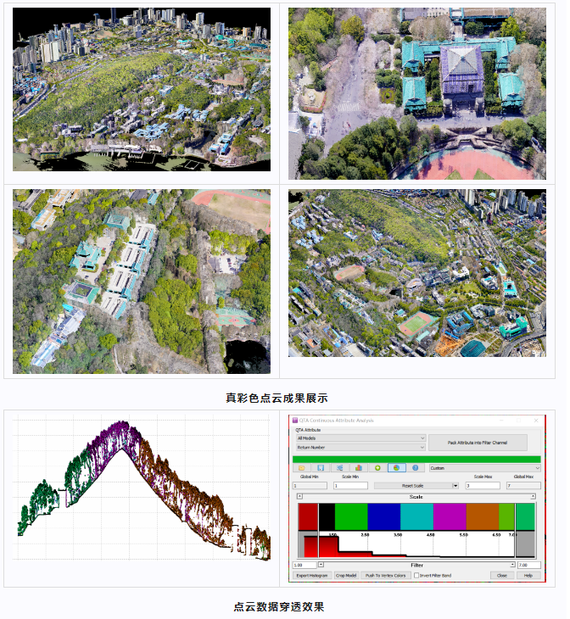Select the dark red color band
This screenshot has height=619, width=570.
click(x=308, y=516)
